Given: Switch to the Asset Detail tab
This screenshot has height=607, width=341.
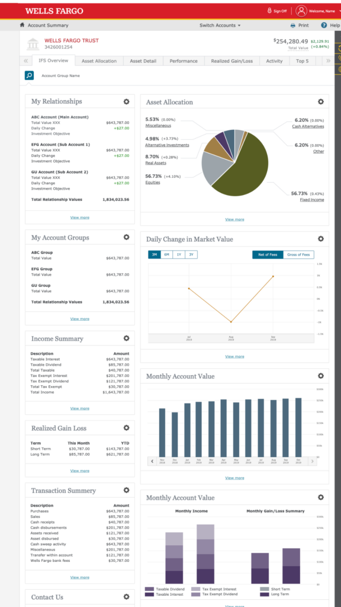Looking at the screenshot, I should 143,61.
